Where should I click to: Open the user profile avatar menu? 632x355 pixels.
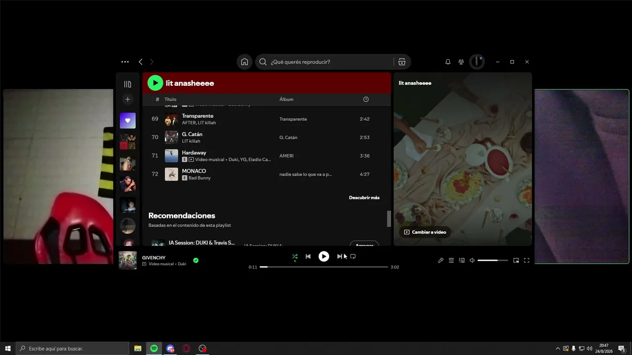(476, 62)
